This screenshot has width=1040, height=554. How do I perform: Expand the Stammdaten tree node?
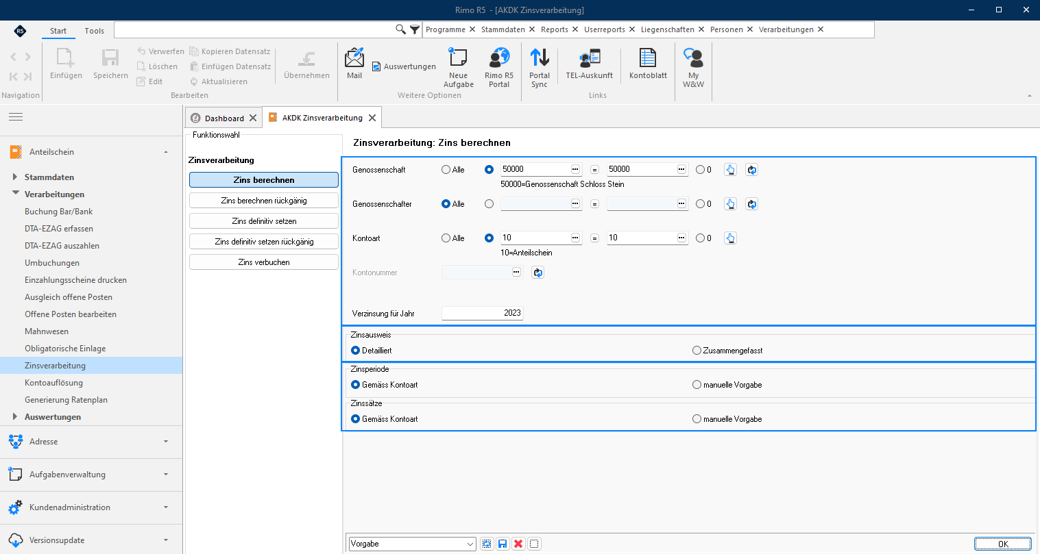point(15,177)
